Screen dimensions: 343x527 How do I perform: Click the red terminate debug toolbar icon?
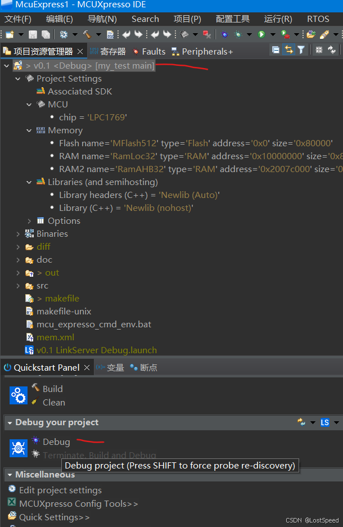[x=207, y=34]
